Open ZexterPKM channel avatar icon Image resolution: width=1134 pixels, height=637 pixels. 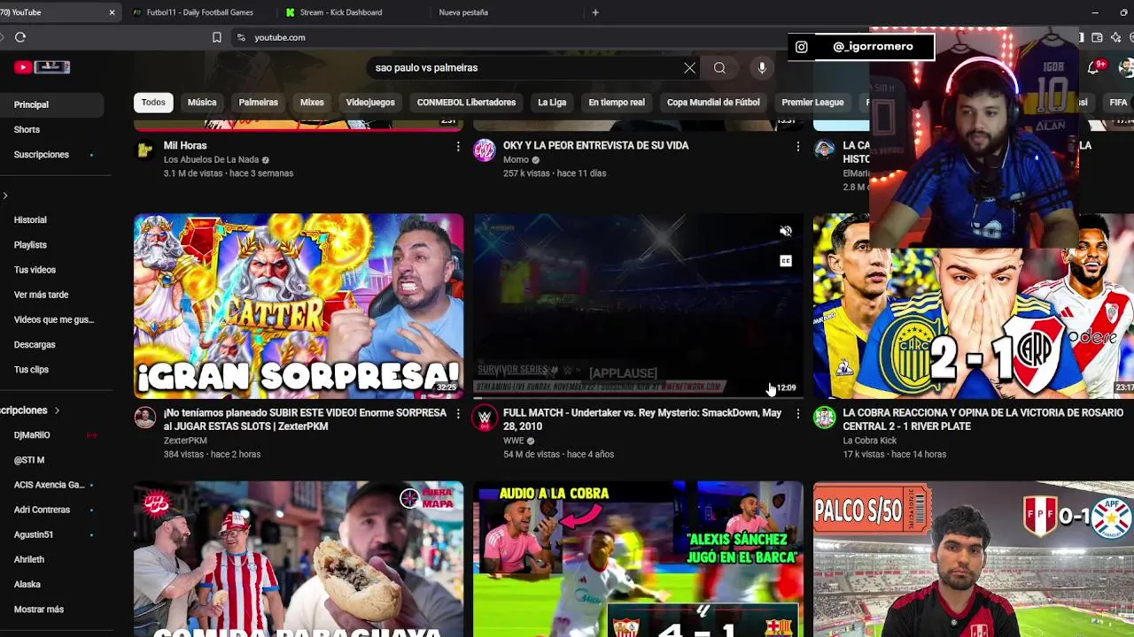tap(144, 418)
